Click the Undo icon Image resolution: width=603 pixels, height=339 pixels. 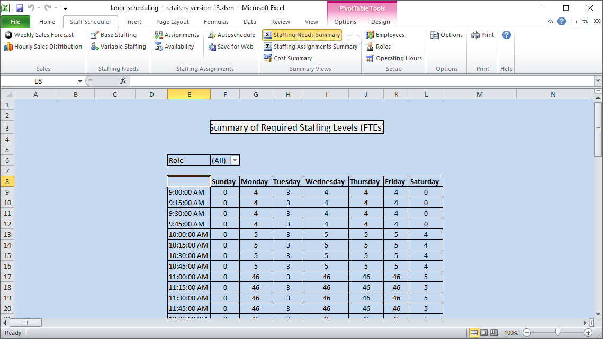(31, 8)
